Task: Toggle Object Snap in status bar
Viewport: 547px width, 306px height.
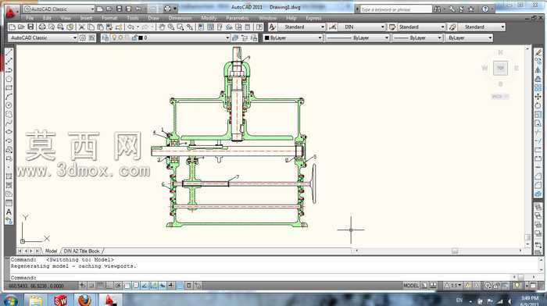Action: 127,286
